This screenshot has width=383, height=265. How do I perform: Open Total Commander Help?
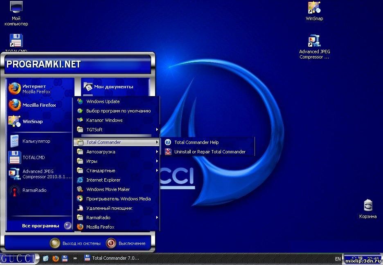point(207,142)
